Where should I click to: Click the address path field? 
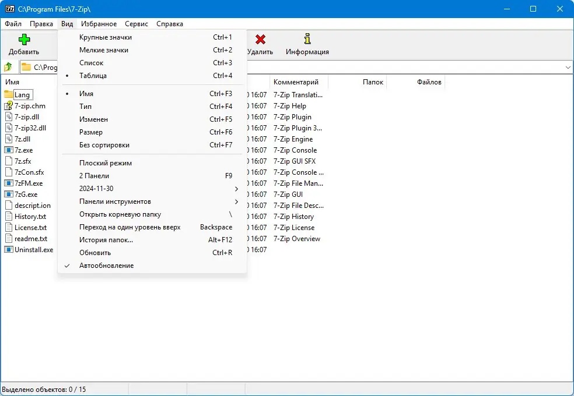(x=296, y=67)
